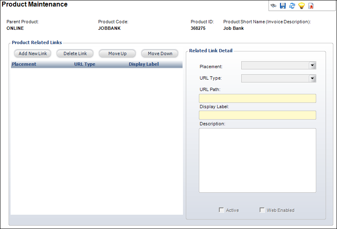Click the Delete Link button
337x229 pixels.
(x=75, y=53)
